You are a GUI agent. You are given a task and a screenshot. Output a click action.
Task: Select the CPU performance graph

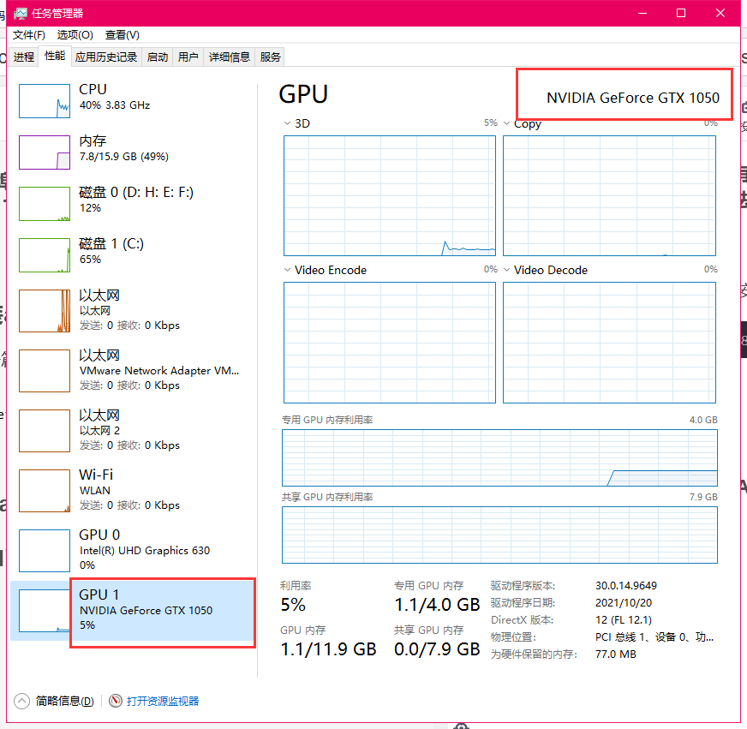[128, 100]
